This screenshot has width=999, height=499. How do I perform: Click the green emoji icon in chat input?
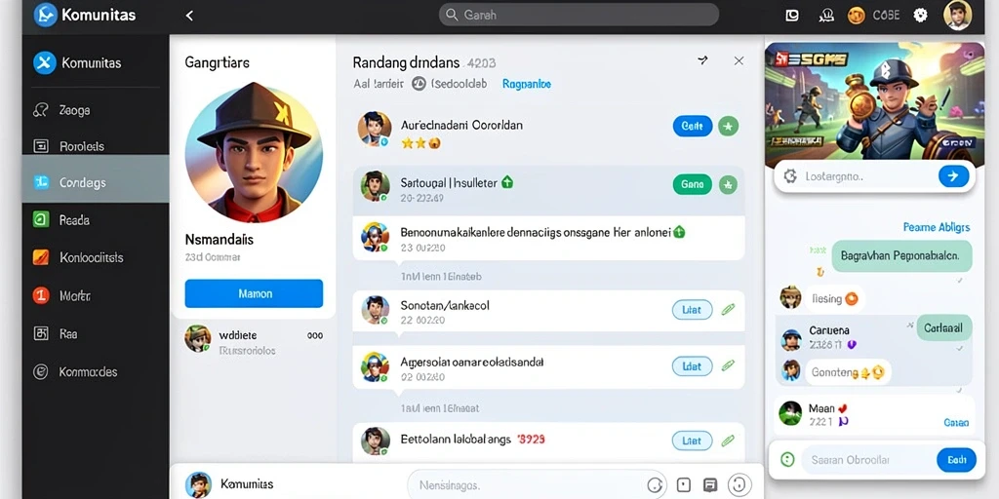click(x=787, y=460)
